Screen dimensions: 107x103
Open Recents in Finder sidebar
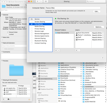click(x=42, y=66)
